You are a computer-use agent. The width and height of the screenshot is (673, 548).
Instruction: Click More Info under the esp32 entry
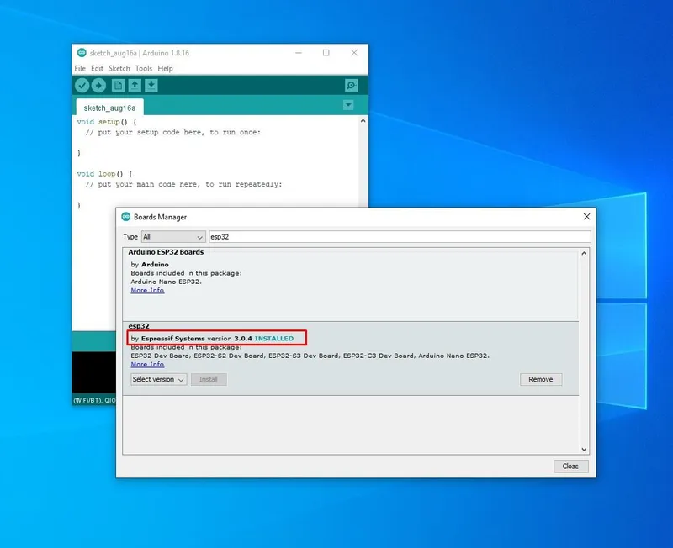[146, 364]
